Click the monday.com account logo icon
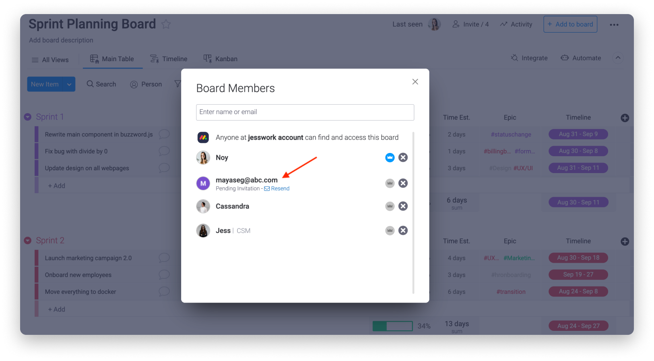Screen dimensions: 654x361 coord(203,137)
